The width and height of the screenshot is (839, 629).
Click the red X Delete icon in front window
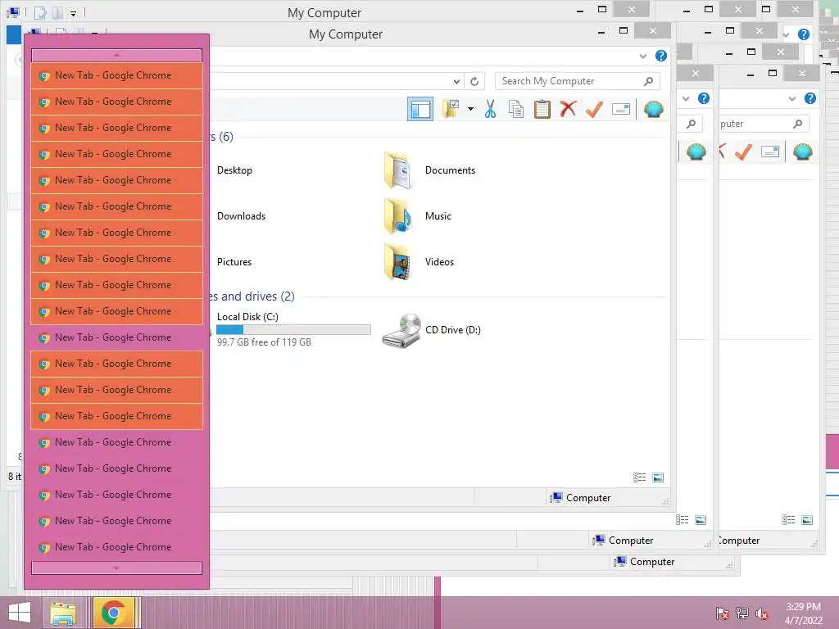[569, 109]
